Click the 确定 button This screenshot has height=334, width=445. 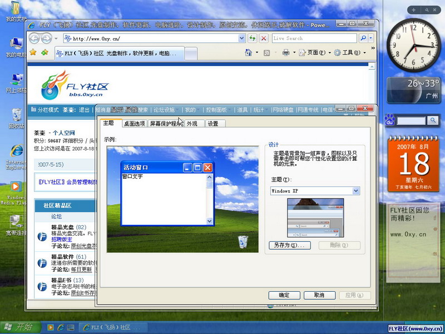[284, 295]
